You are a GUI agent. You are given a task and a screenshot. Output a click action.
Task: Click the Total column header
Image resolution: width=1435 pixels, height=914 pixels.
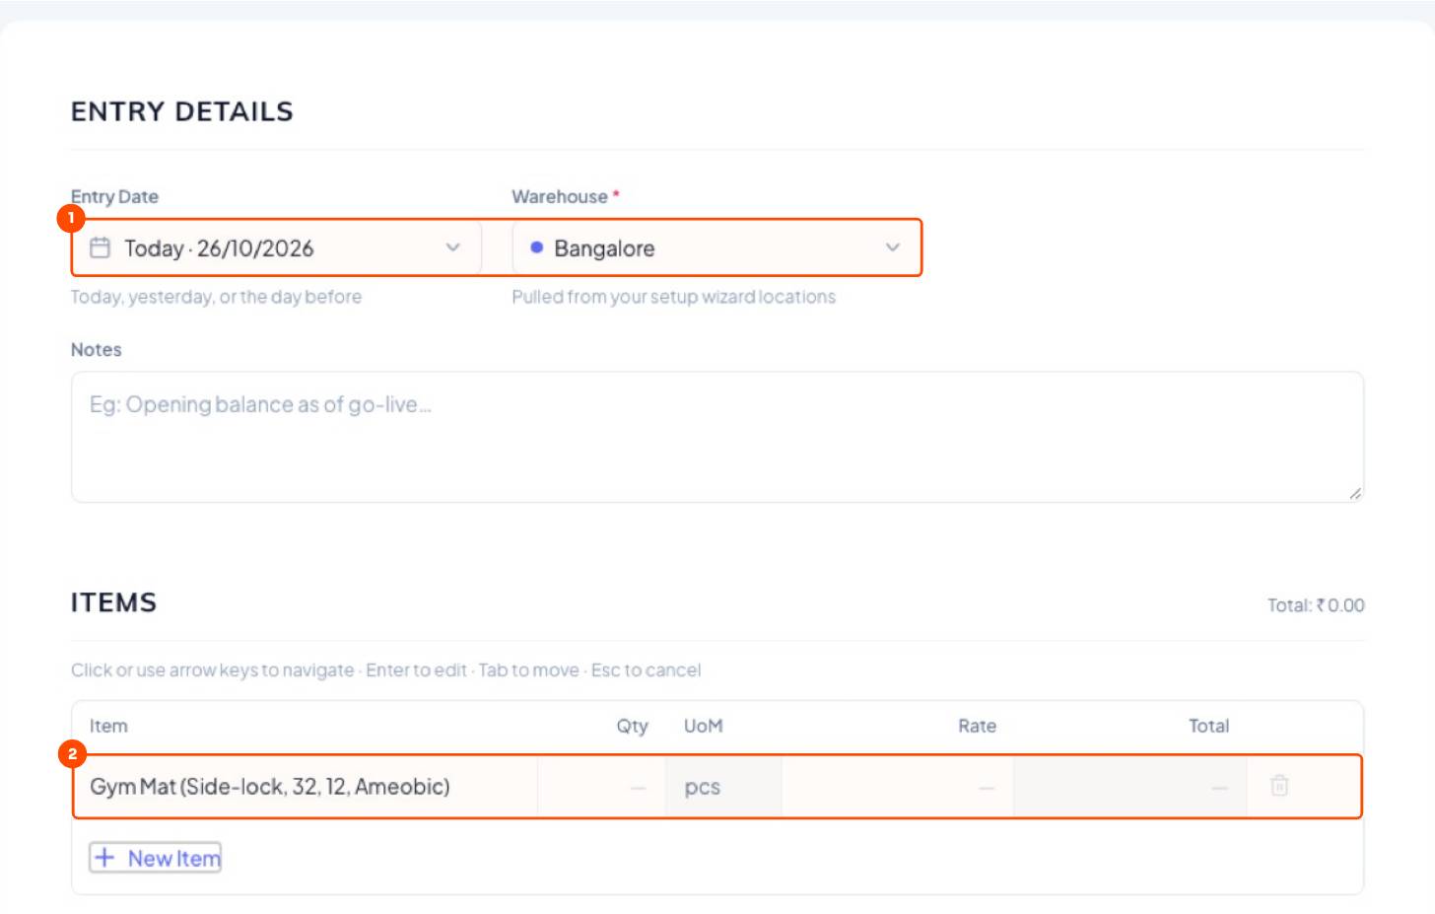click(x=1208, y=726)
